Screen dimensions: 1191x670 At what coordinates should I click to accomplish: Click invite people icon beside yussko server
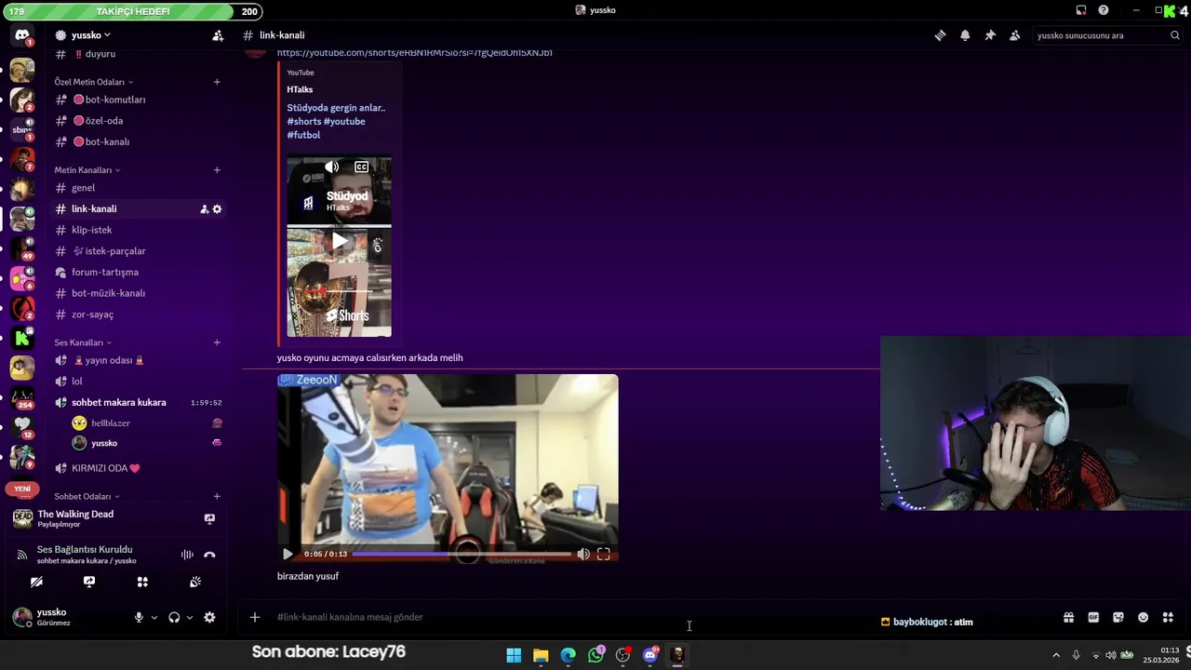218,35
